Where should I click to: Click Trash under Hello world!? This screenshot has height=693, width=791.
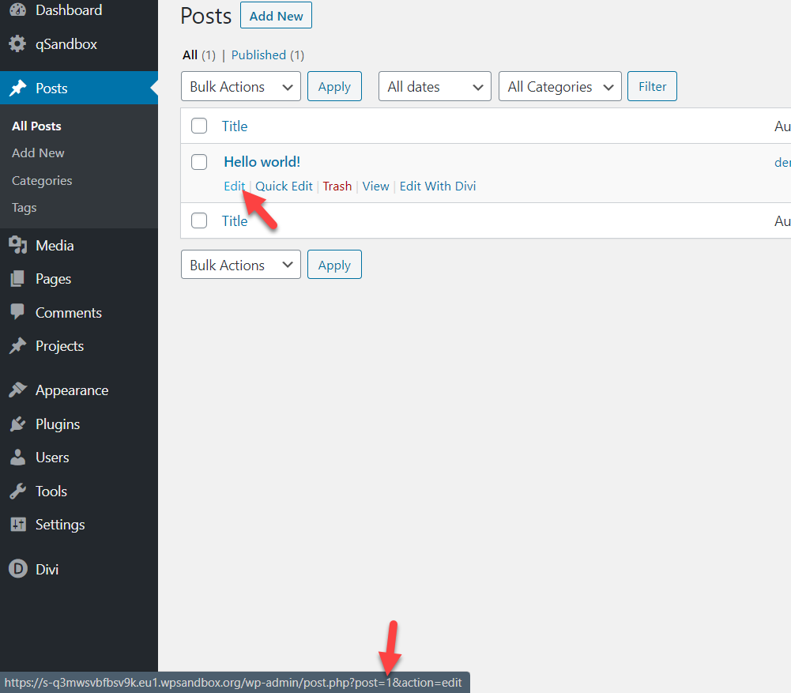(337, 186)
